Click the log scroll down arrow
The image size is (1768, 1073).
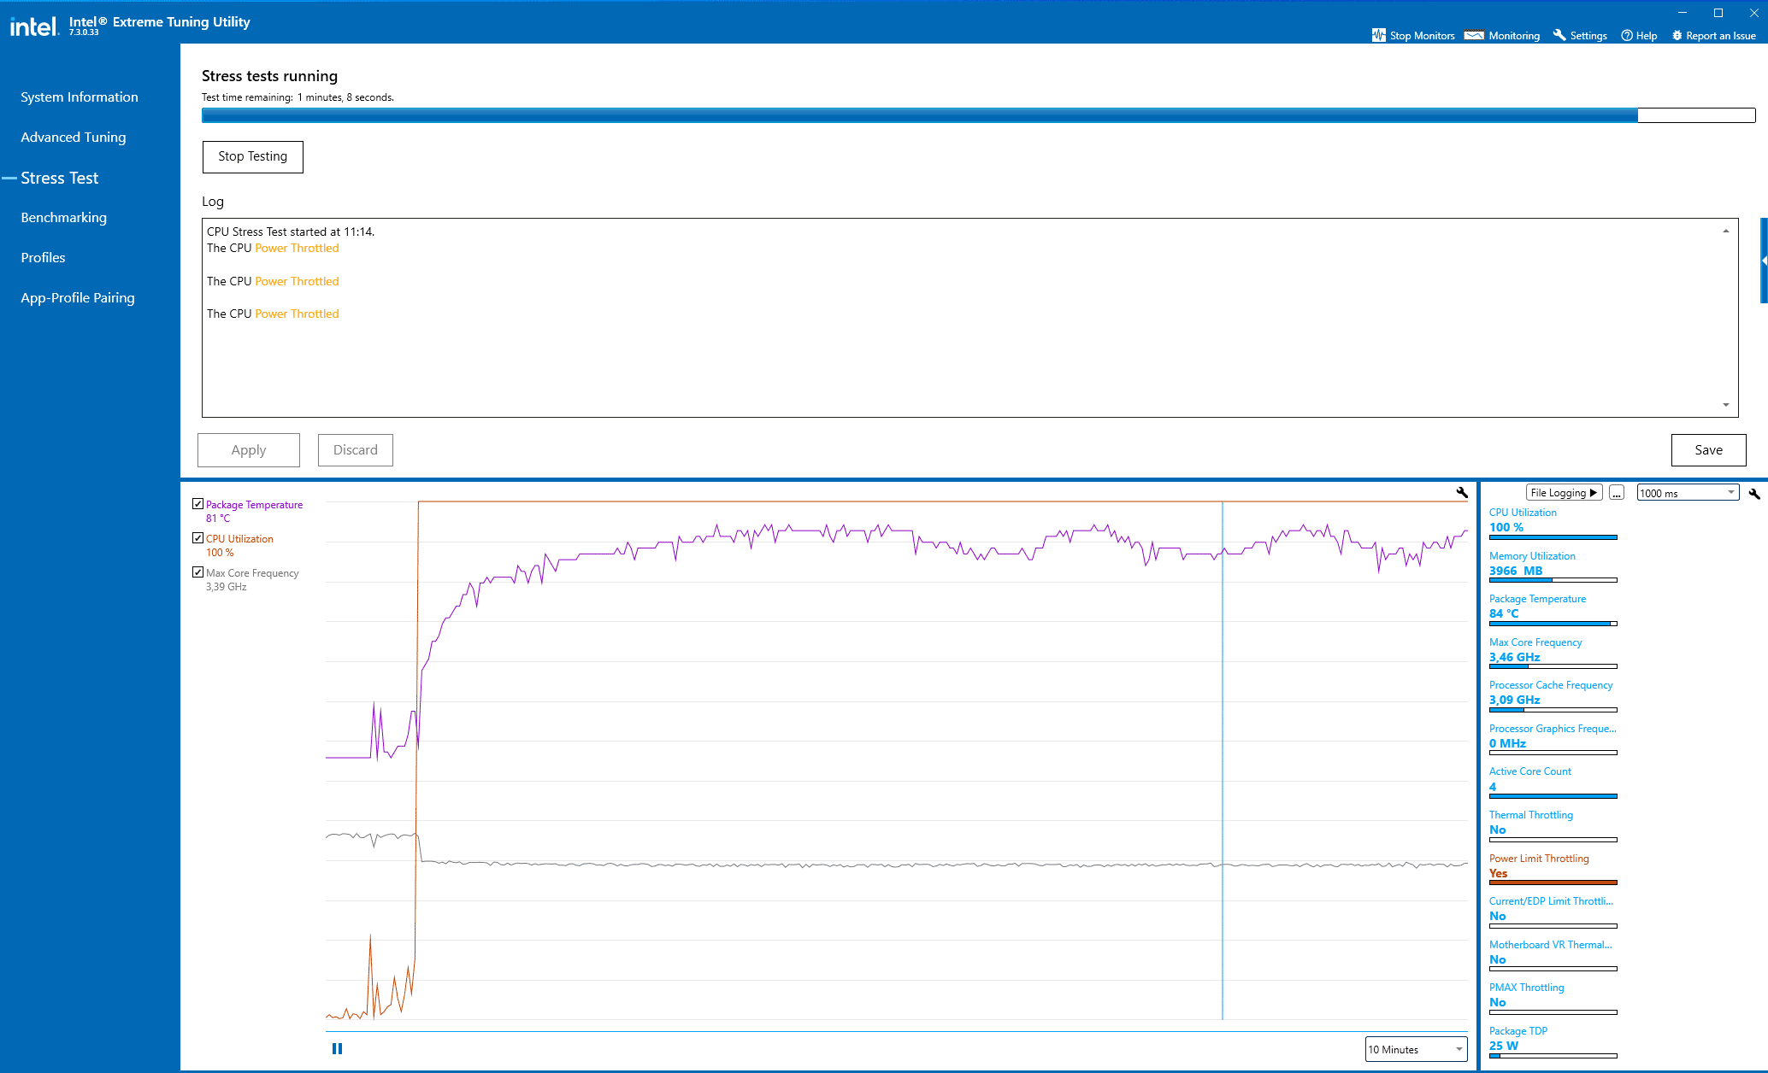coord(1726,405)
